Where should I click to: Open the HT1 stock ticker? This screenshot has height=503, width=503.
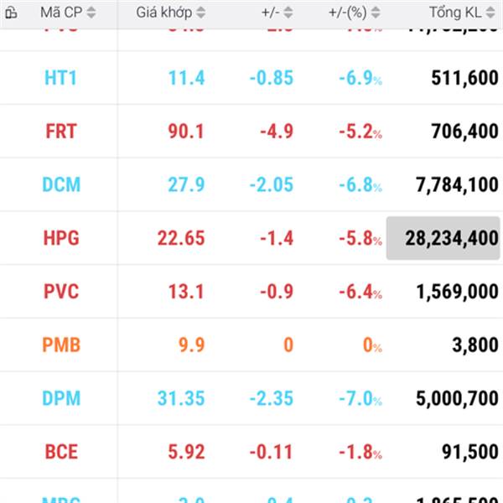(x=60, y=78)
